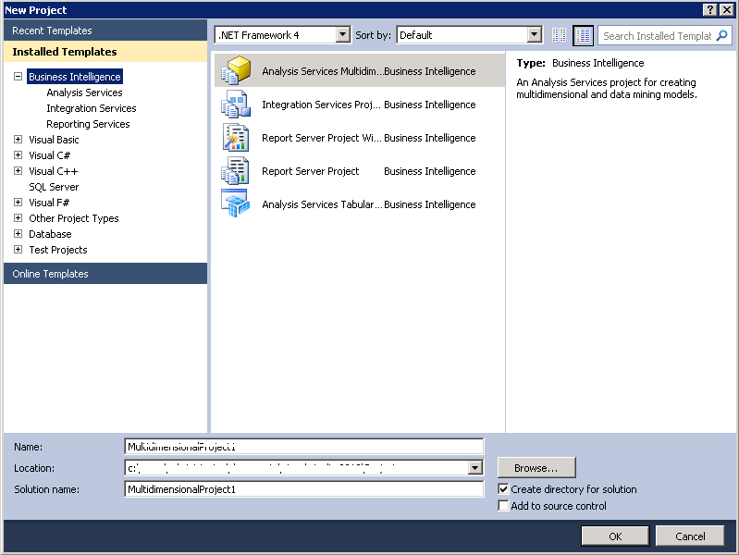Enable Add to source control checkbox
Image resolution: width=739 pixels, height=555 pixels.
(x=503, y=506)
